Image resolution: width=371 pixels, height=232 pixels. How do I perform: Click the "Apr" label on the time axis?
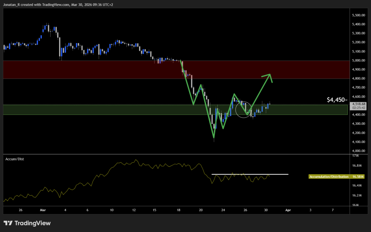click(x=288, y=210)
